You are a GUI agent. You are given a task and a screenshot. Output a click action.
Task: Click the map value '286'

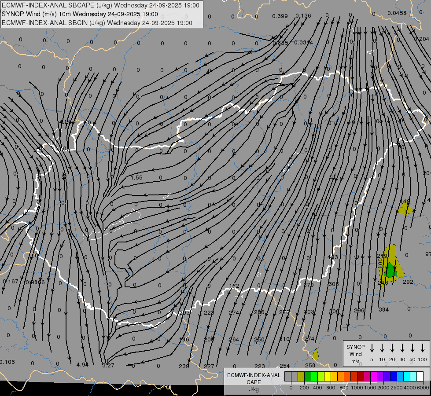coord(259,312)
